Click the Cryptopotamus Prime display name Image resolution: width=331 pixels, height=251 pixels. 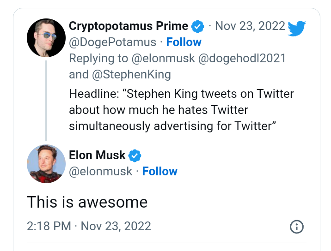pos(128,26)
